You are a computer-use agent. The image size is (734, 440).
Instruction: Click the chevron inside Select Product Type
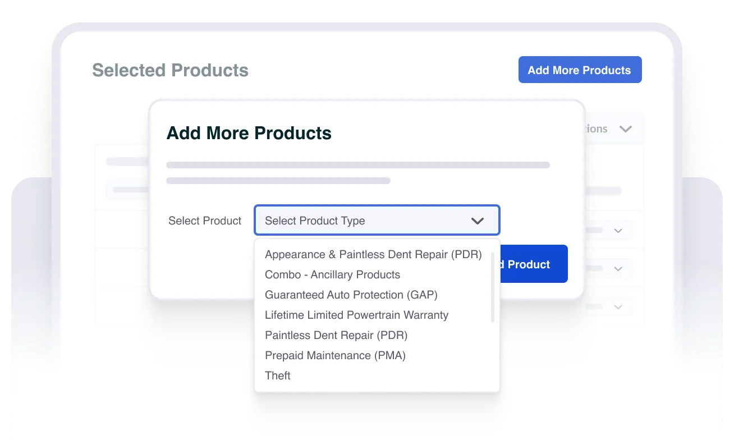pyautogui.click(x=477, y=221)
